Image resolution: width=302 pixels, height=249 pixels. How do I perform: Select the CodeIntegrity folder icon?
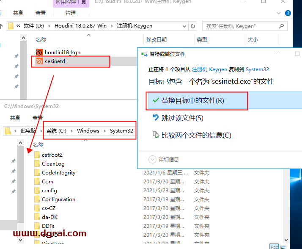pyautogui.click(x=37, y=172)
